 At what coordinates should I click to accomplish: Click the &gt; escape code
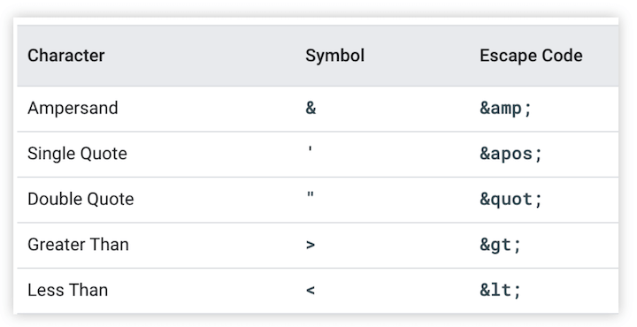pyautogui.click(x=500, y=246)
